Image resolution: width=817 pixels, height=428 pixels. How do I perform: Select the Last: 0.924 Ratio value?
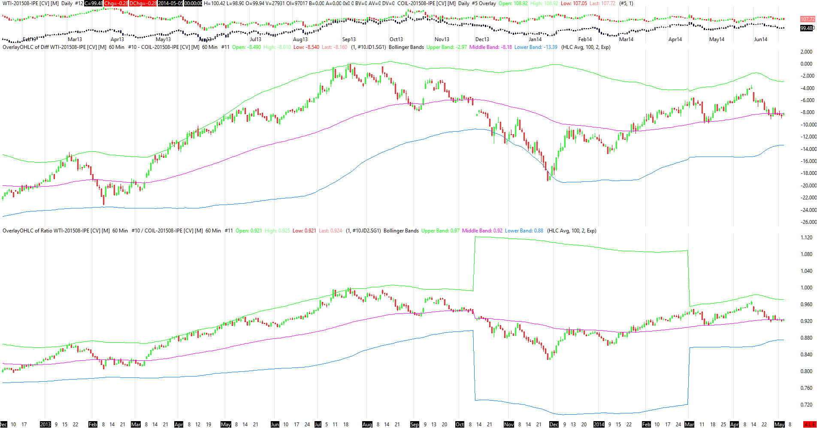point(330,231)
